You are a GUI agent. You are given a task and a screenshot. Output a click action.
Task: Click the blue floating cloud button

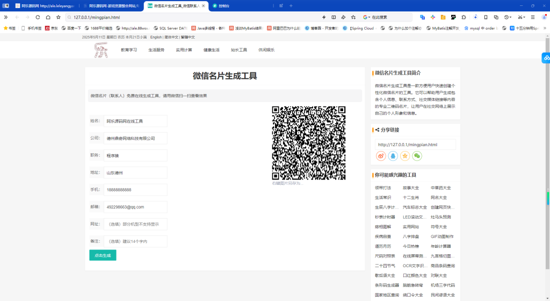tap(546, 58)
